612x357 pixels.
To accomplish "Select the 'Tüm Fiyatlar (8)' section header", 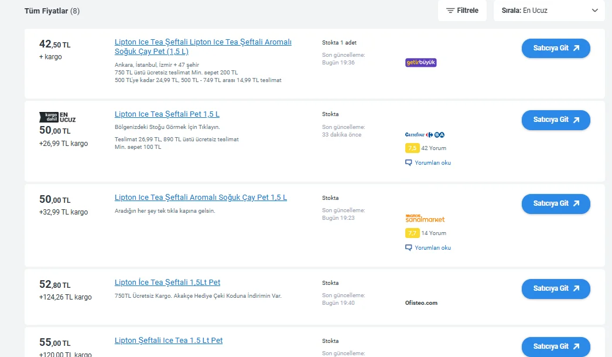I will 52,11.
